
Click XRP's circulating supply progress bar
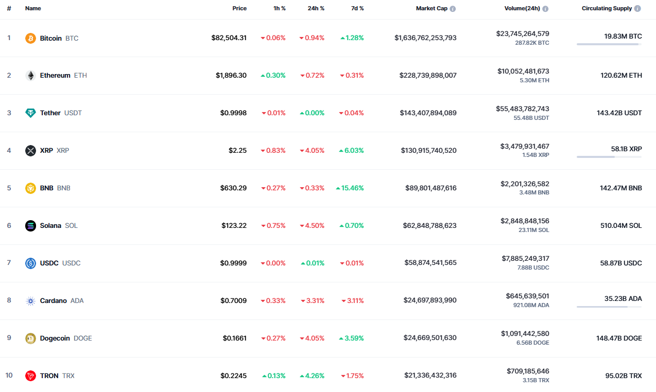tap(609, 157)
